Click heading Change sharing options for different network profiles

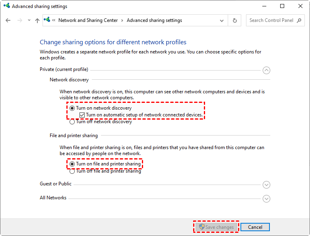(113, 42)
